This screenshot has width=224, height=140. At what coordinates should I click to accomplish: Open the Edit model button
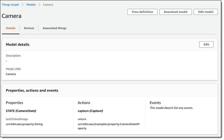(x=206, y=12)
